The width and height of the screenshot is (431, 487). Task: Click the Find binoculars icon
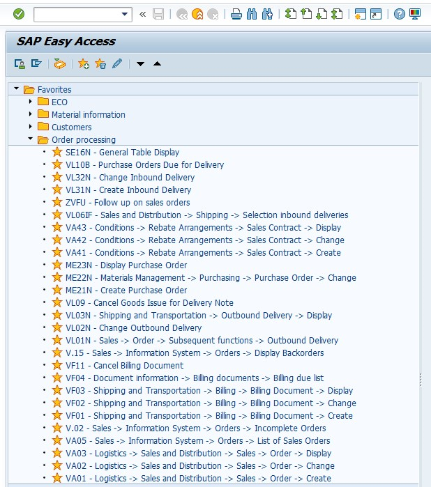tap(252, 15)
